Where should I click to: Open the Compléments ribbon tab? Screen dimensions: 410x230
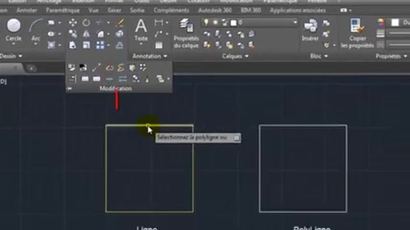click(171, 10)
